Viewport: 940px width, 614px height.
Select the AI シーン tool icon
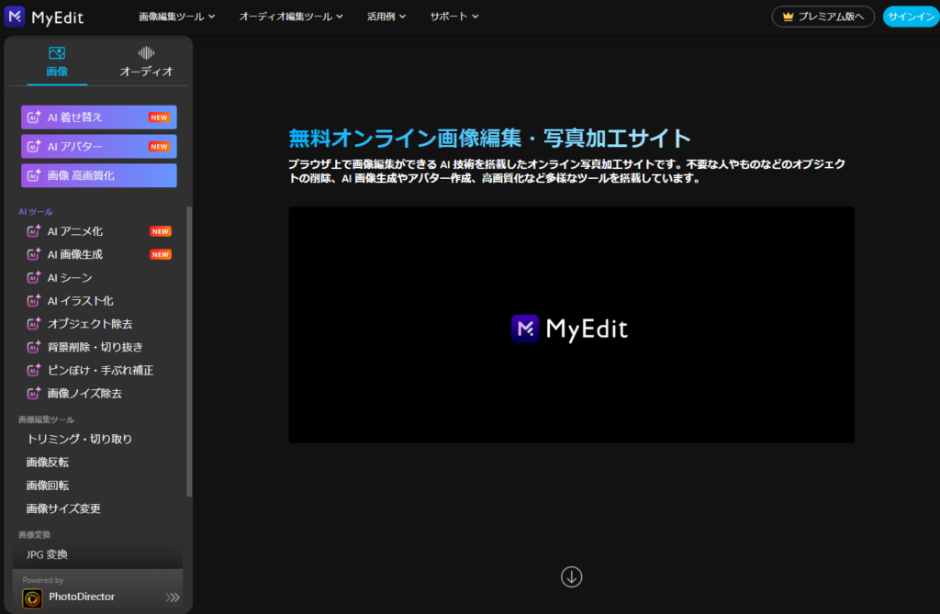pyautogui.click(x=34, y=277)
